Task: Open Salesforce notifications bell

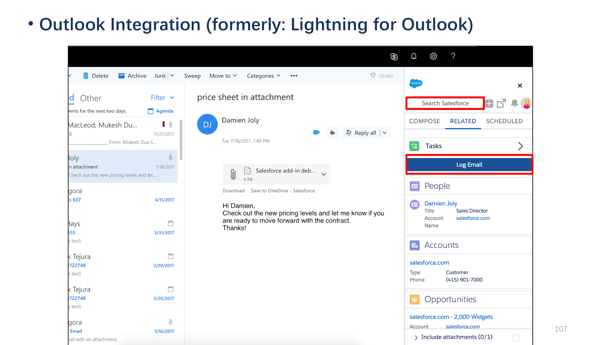Action: pyautogui.click(x=514, y=103)
